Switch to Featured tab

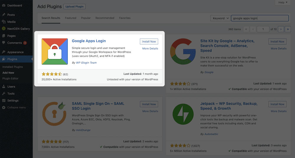[x=71, y=18]
